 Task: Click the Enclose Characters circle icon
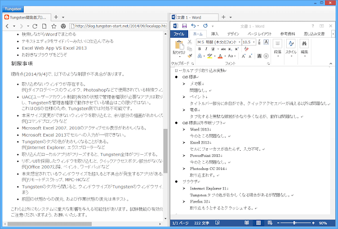tap(266, 56)
